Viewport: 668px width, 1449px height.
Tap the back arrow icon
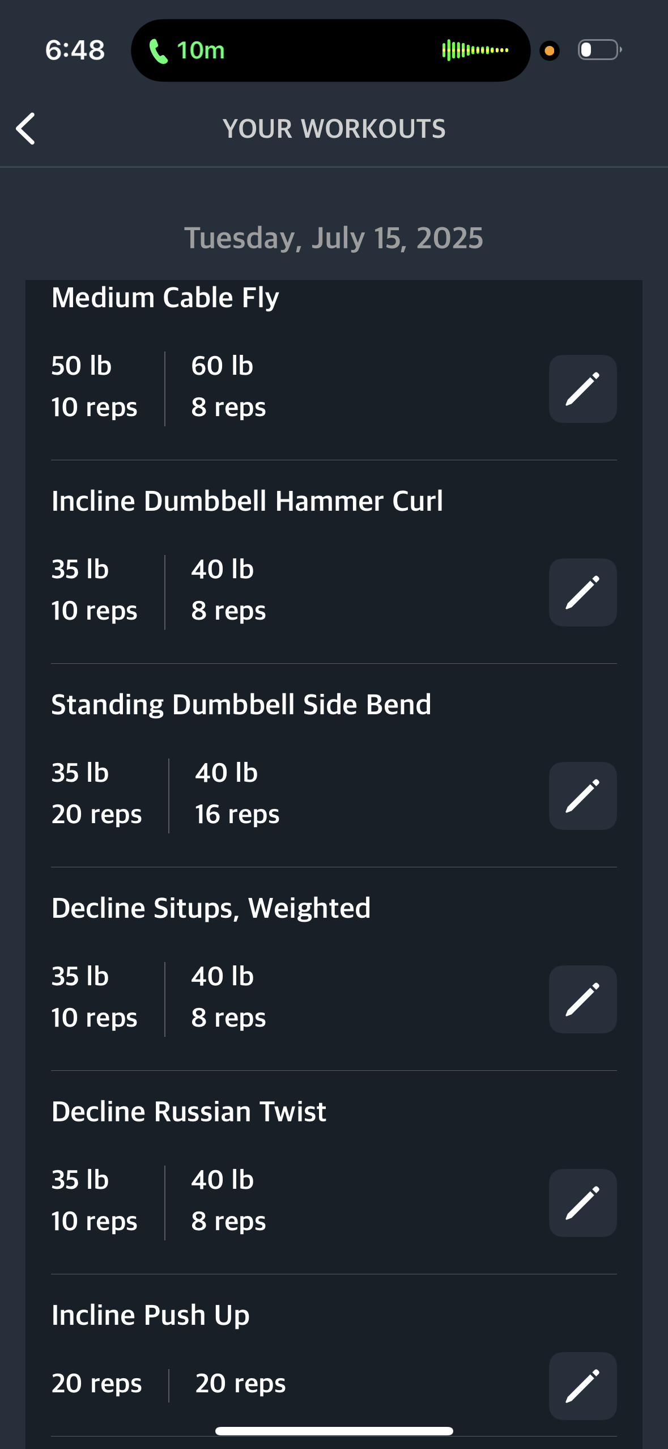26,129
